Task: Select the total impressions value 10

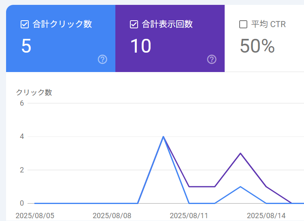Action: [x=140, y=46]
